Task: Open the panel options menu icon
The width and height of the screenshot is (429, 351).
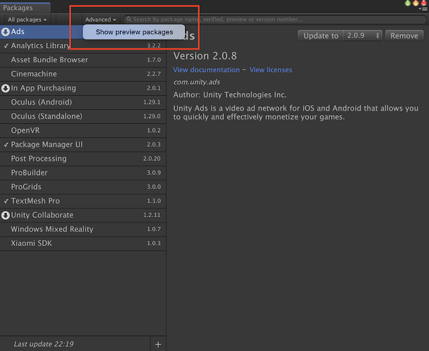Action: click(423, 9)
